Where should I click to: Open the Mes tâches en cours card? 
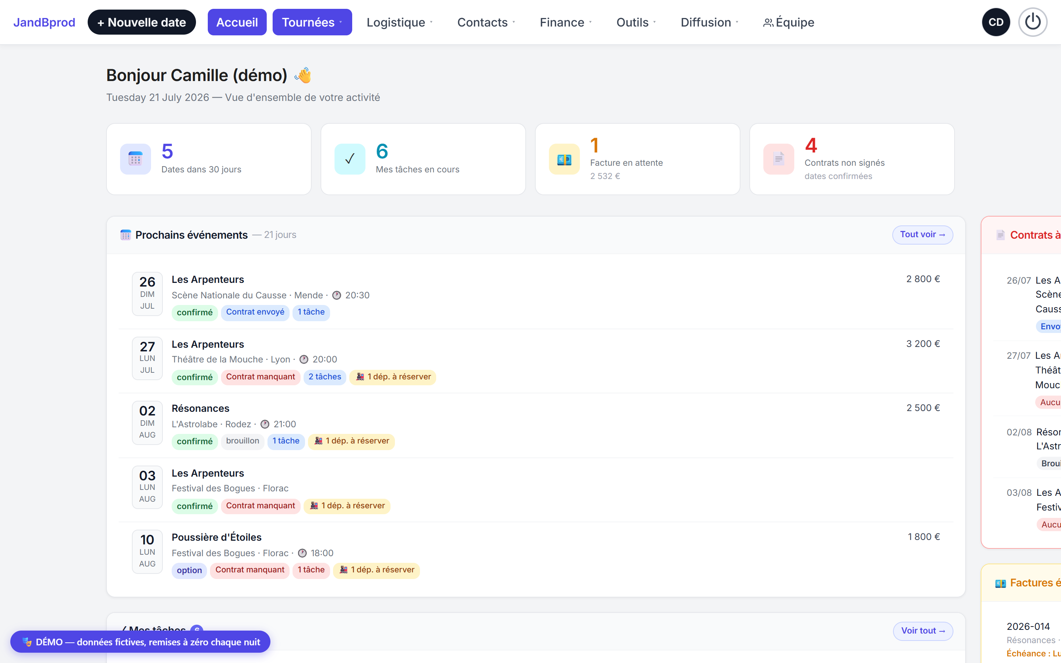pyautogui.click(x=423, y=159)
